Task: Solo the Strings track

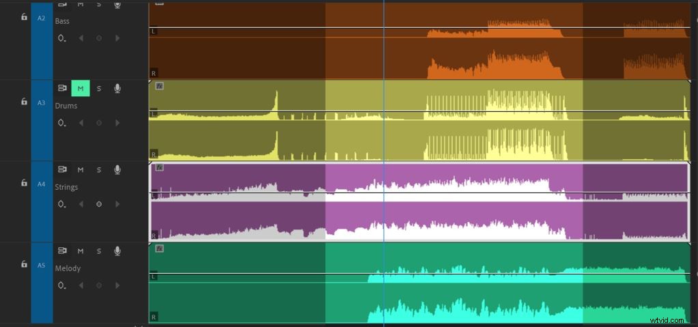Action: coord(99,169)
